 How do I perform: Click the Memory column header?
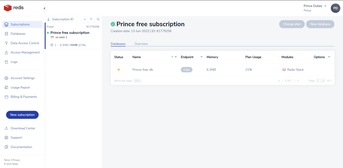[212, 57]
